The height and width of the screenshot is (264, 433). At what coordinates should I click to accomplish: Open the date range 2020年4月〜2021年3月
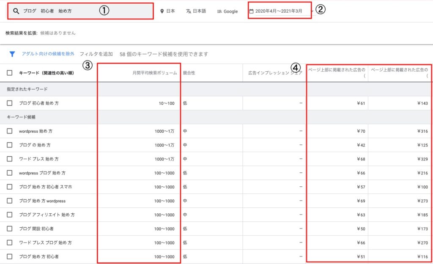(279, 11)
